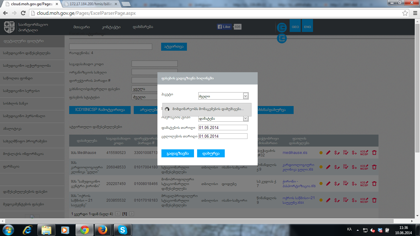
Task: Open the ფასების სტატუსი dropdown in the filter
Action: [x=144, y=97]
